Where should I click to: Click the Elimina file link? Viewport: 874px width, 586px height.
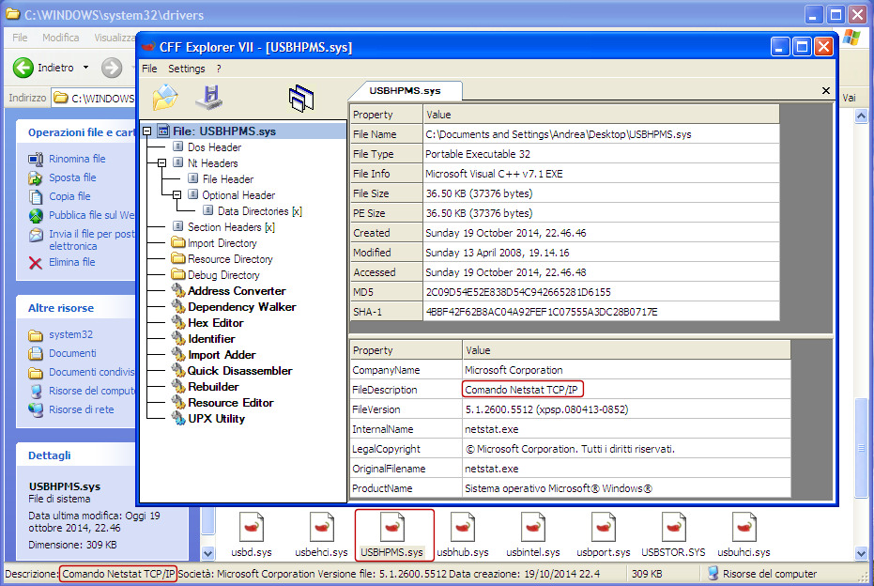pyautogui.click(x=72, y=262)
